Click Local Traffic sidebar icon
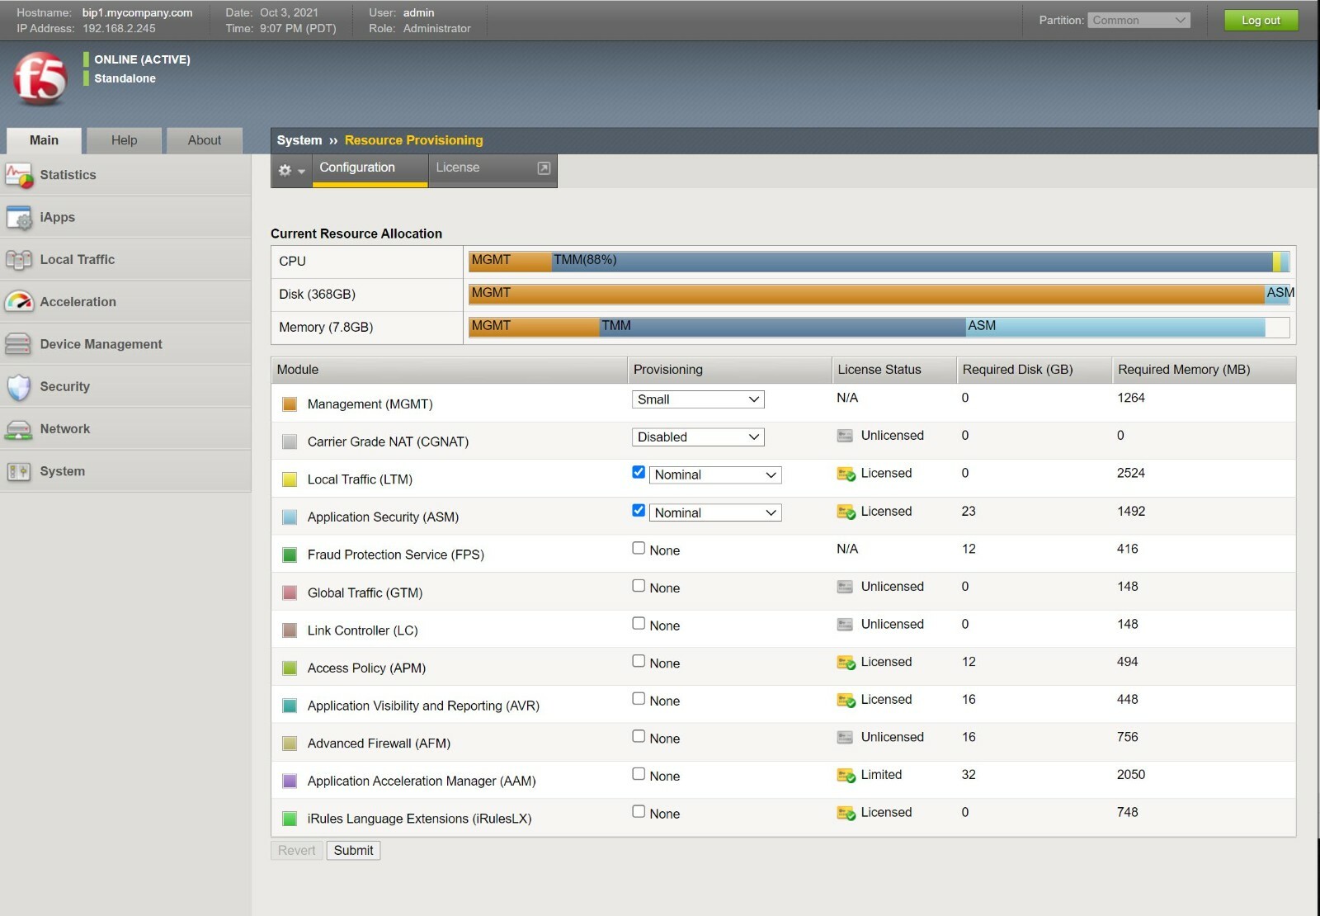The image size is (1320, 916). coord(19,259)
